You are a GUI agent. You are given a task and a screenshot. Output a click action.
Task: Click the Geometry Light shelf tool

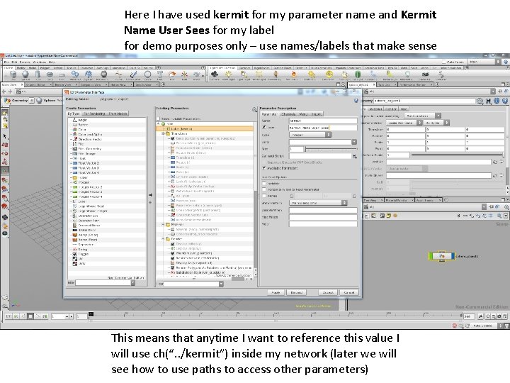(x=276, y=76)
